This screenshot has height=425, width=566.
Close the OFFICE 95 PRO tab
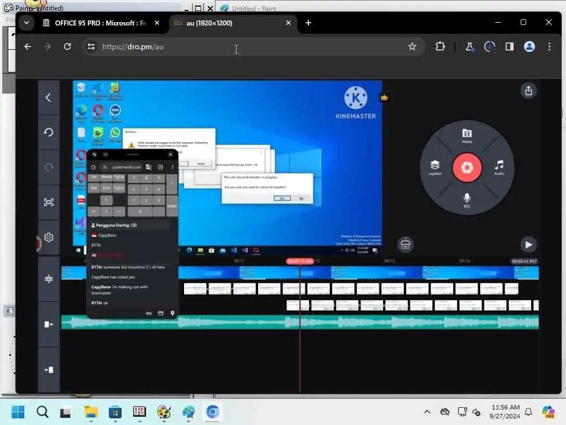pyautogui.click(x=156, y=23)
